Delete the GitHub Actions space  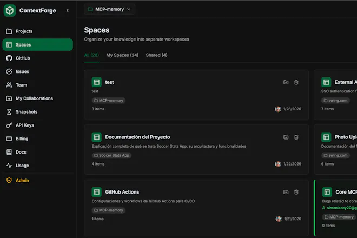point(296,192)
